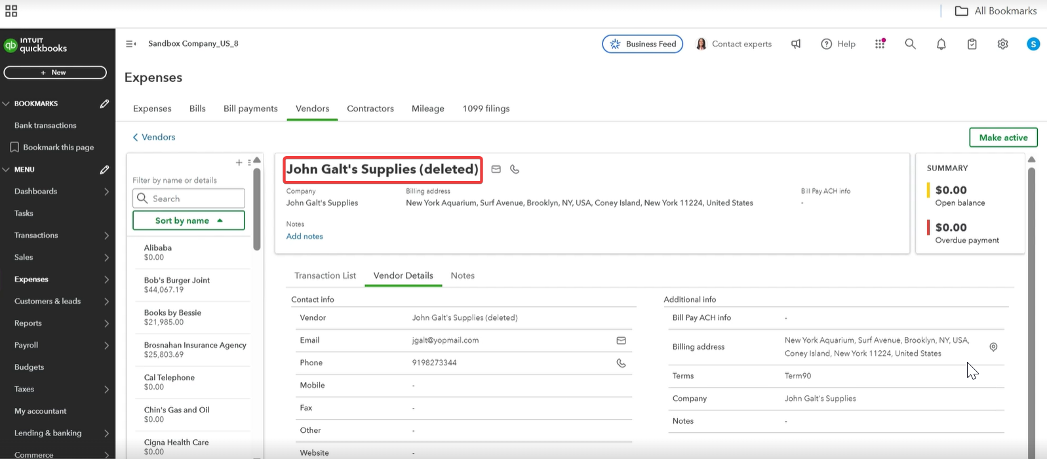Open My accountant menu item

(40, 411)
